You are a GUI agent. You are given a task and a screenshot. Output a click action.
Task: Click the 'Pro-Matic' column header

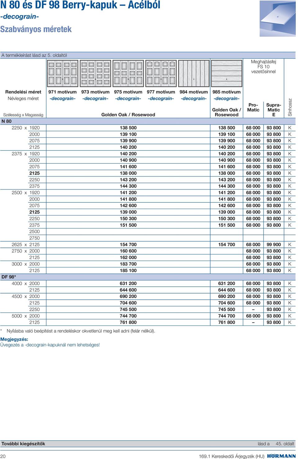(x=253, y=107)
